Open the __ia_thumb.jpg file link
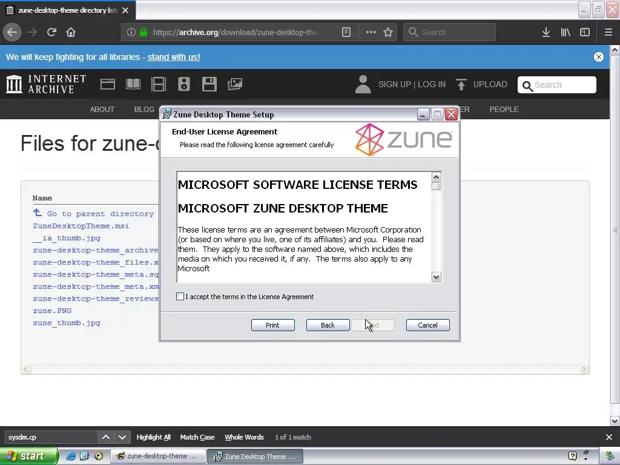This screenshot has height=465, width=620. pyautogui.click(x=67, y=239)
